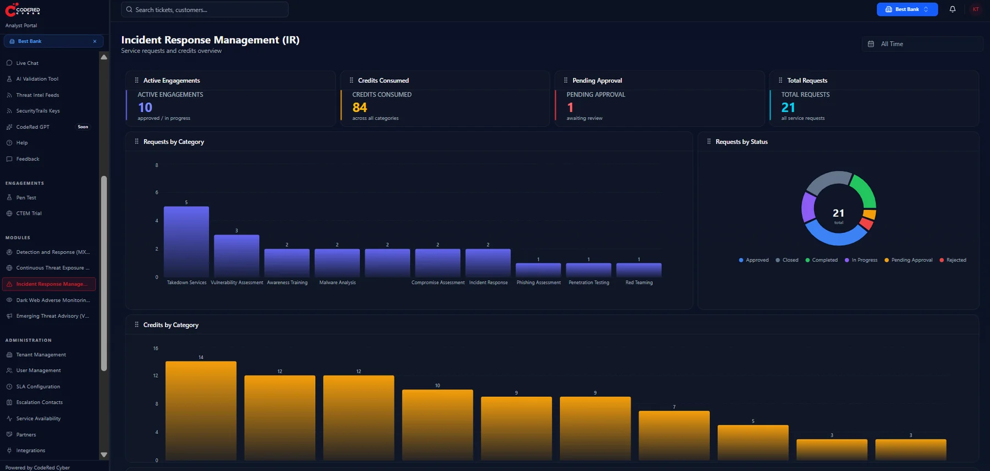Click the calendar icon beside All Time
990x471 pixels.
pos(871,44)
